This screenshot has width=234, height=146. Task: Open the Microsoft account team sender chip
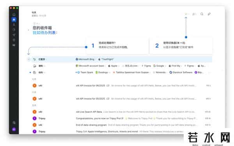pos(90,66)
